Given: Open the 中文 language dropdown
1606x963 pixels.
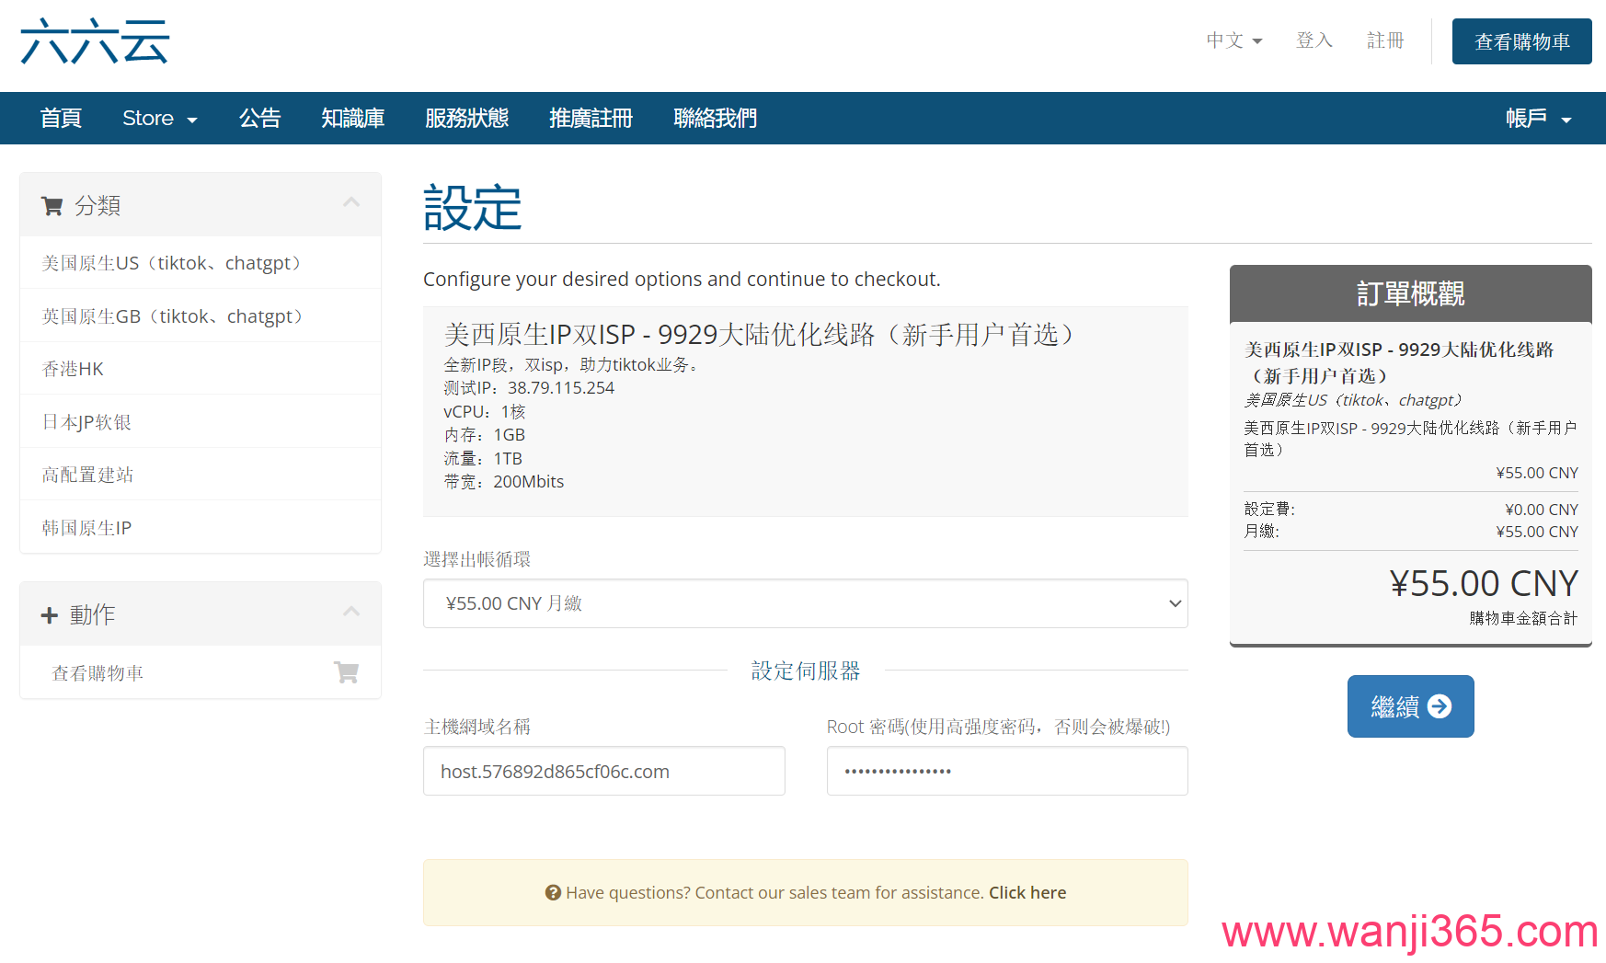Looking at the screenshot, I should (x=1233, y=40).
